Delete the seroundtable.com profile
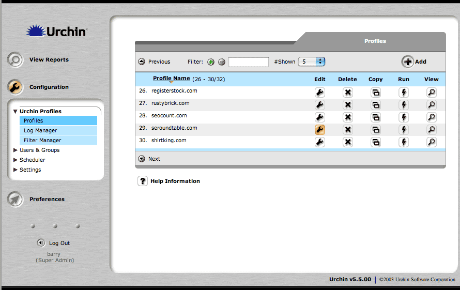Viewport: 460px width, 290px height. [x=348, y=130]
